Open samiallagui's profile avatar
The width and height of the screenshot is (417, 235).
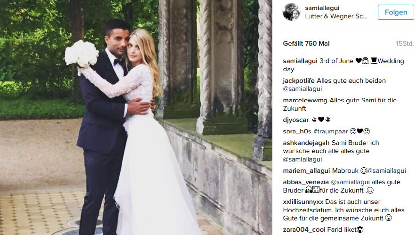click(291, 12)
